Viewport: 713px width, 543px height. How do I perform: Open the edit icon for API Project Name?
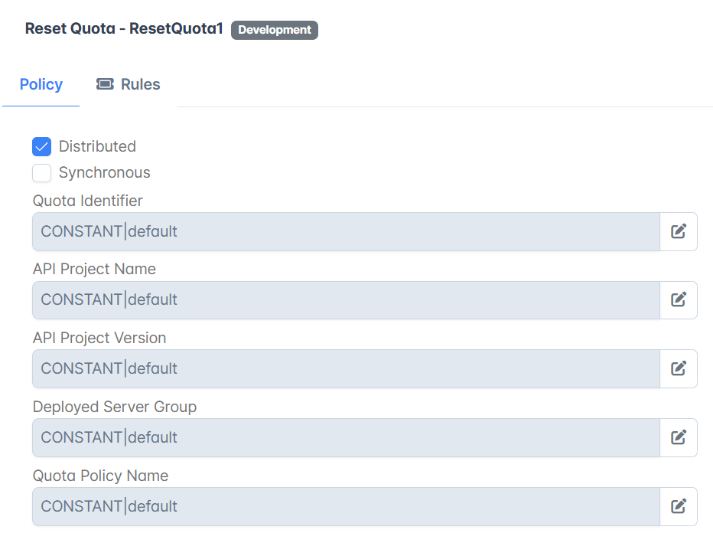tap(678, 299)
